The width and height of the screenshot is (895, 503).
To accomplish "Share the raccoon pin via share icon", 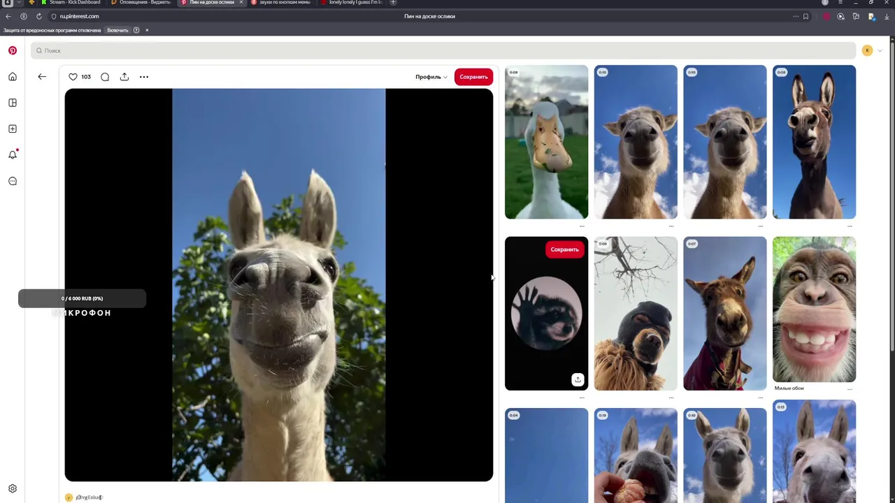I will tap(578, 379).
